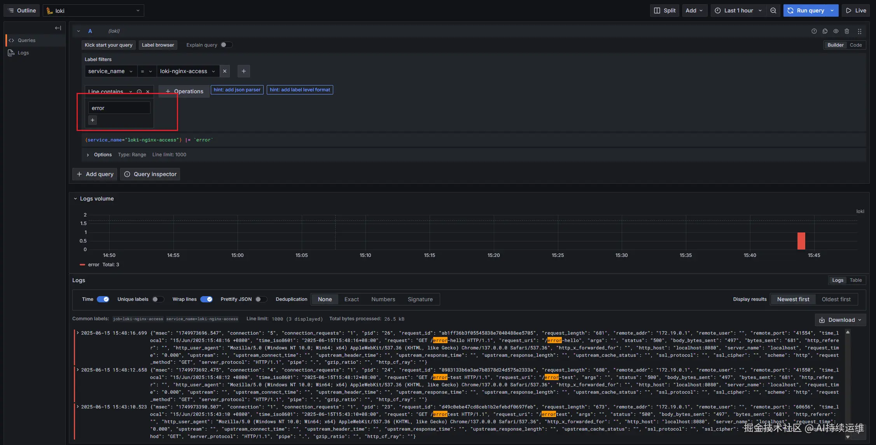Select Queries in the left sidebar
Viewport: 876px width, 445px height.
click(26, 40)
